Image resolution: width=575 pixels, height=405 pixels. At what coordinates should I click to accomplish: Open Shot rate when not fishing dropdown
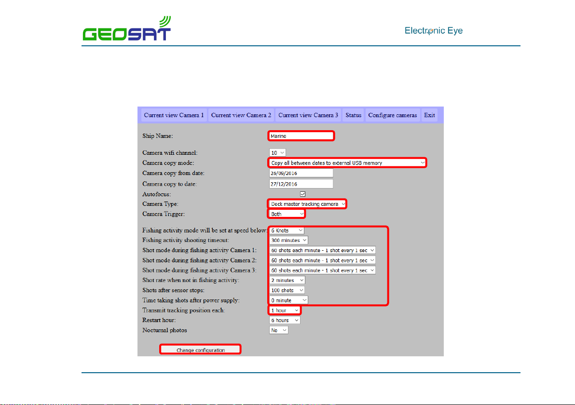pos(287,281)
